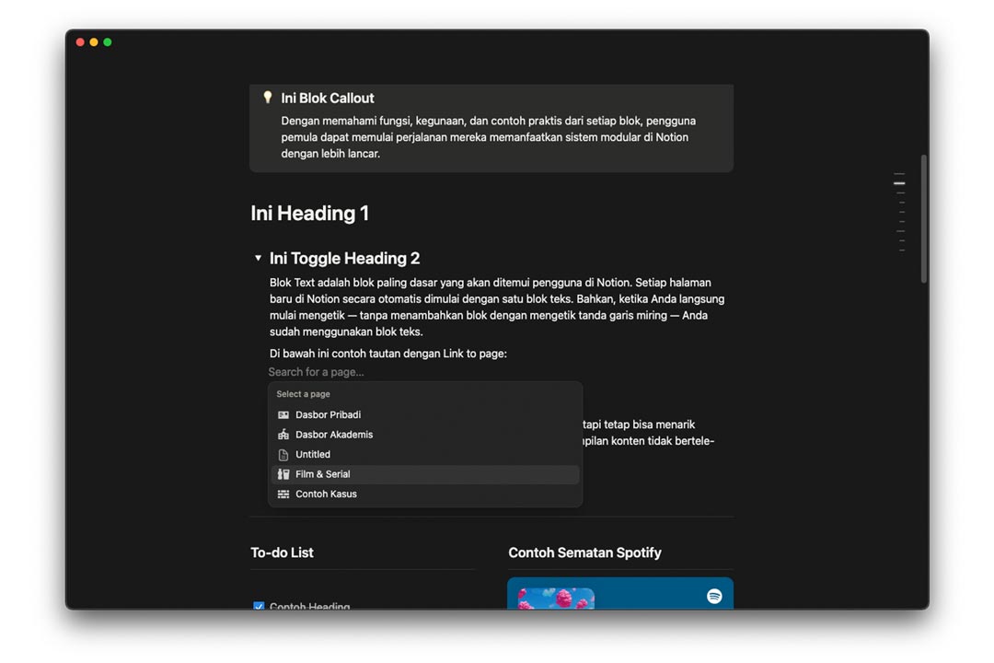The height and width of the screenshot is (663, 994).
Task: Click the lightbulb icon in the callout block
Action: pyautogui.click(x=268, y=97)
